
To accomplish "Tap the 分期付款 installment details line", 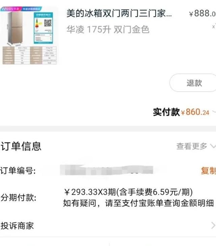I will tap(128, 192).
